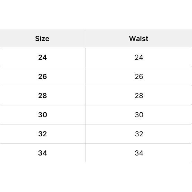Click the Size column header
192x192 pixels.
point(42,39)
